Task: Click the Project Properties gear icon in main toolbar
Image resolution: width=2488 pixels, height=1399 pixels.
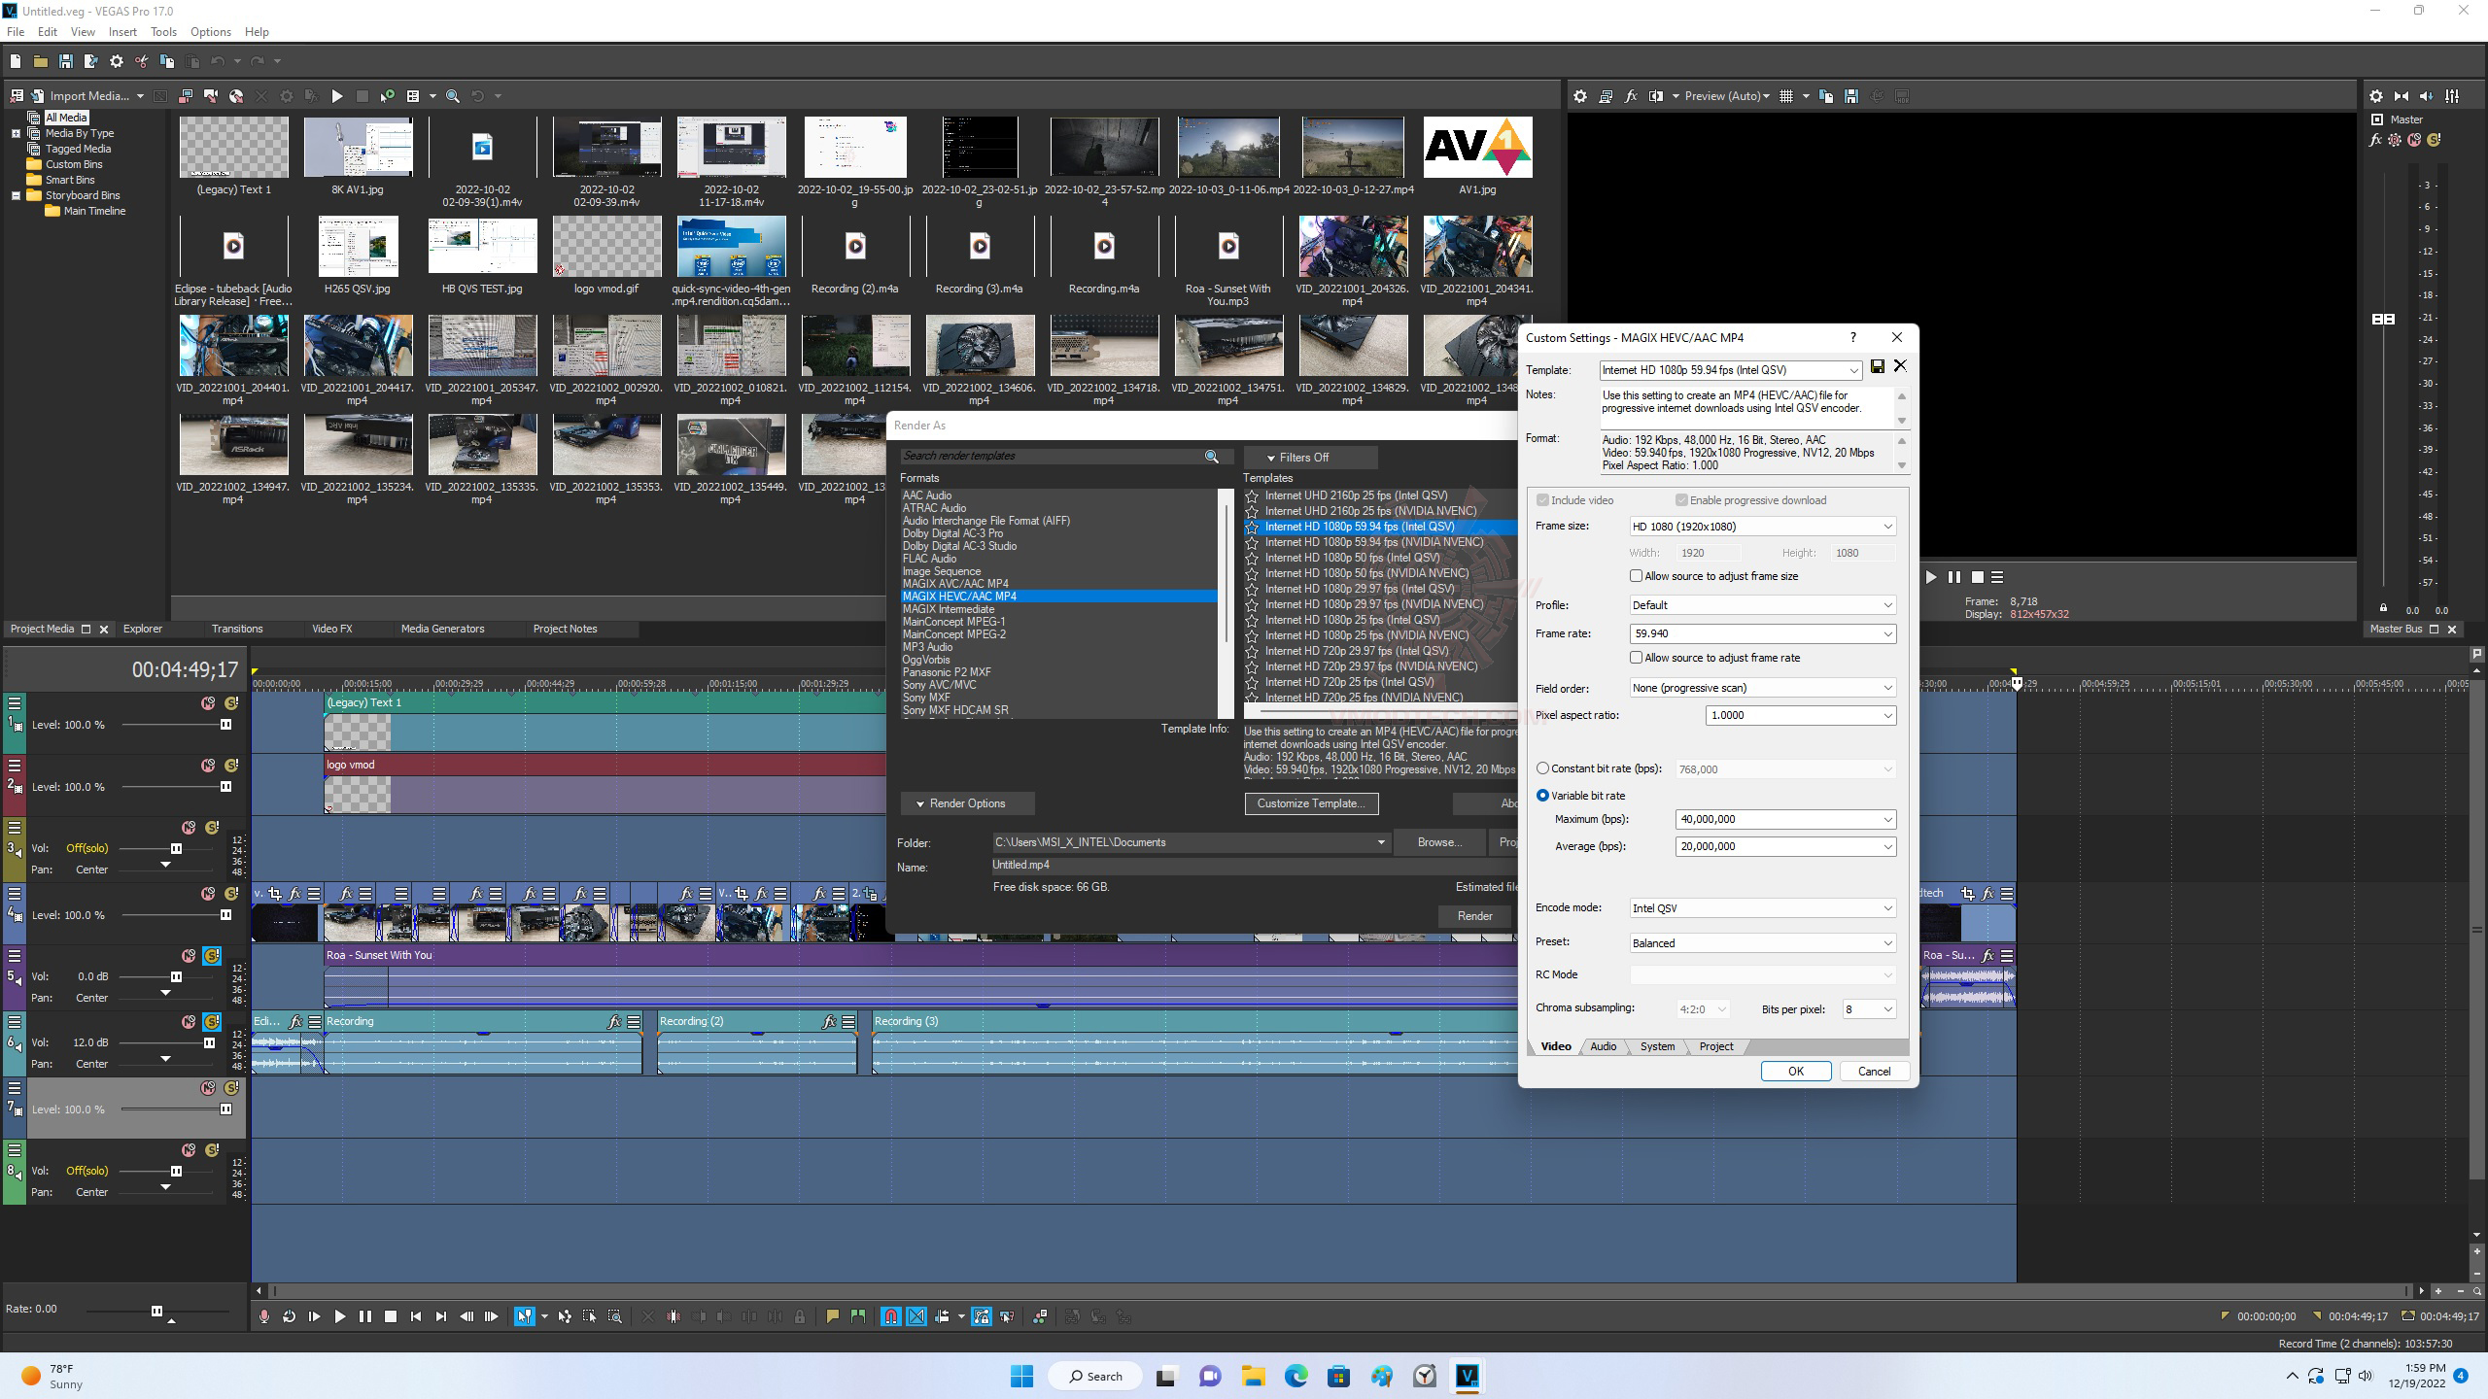Action: pos(117,61)
